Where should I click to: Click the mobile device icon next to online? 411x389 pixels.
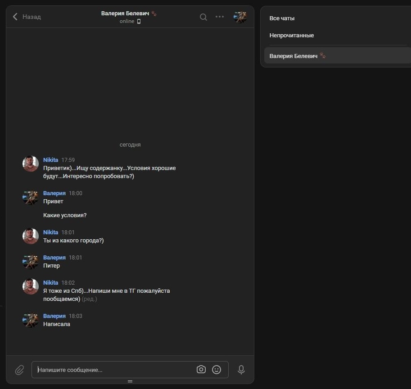click(x=139, y=22)
